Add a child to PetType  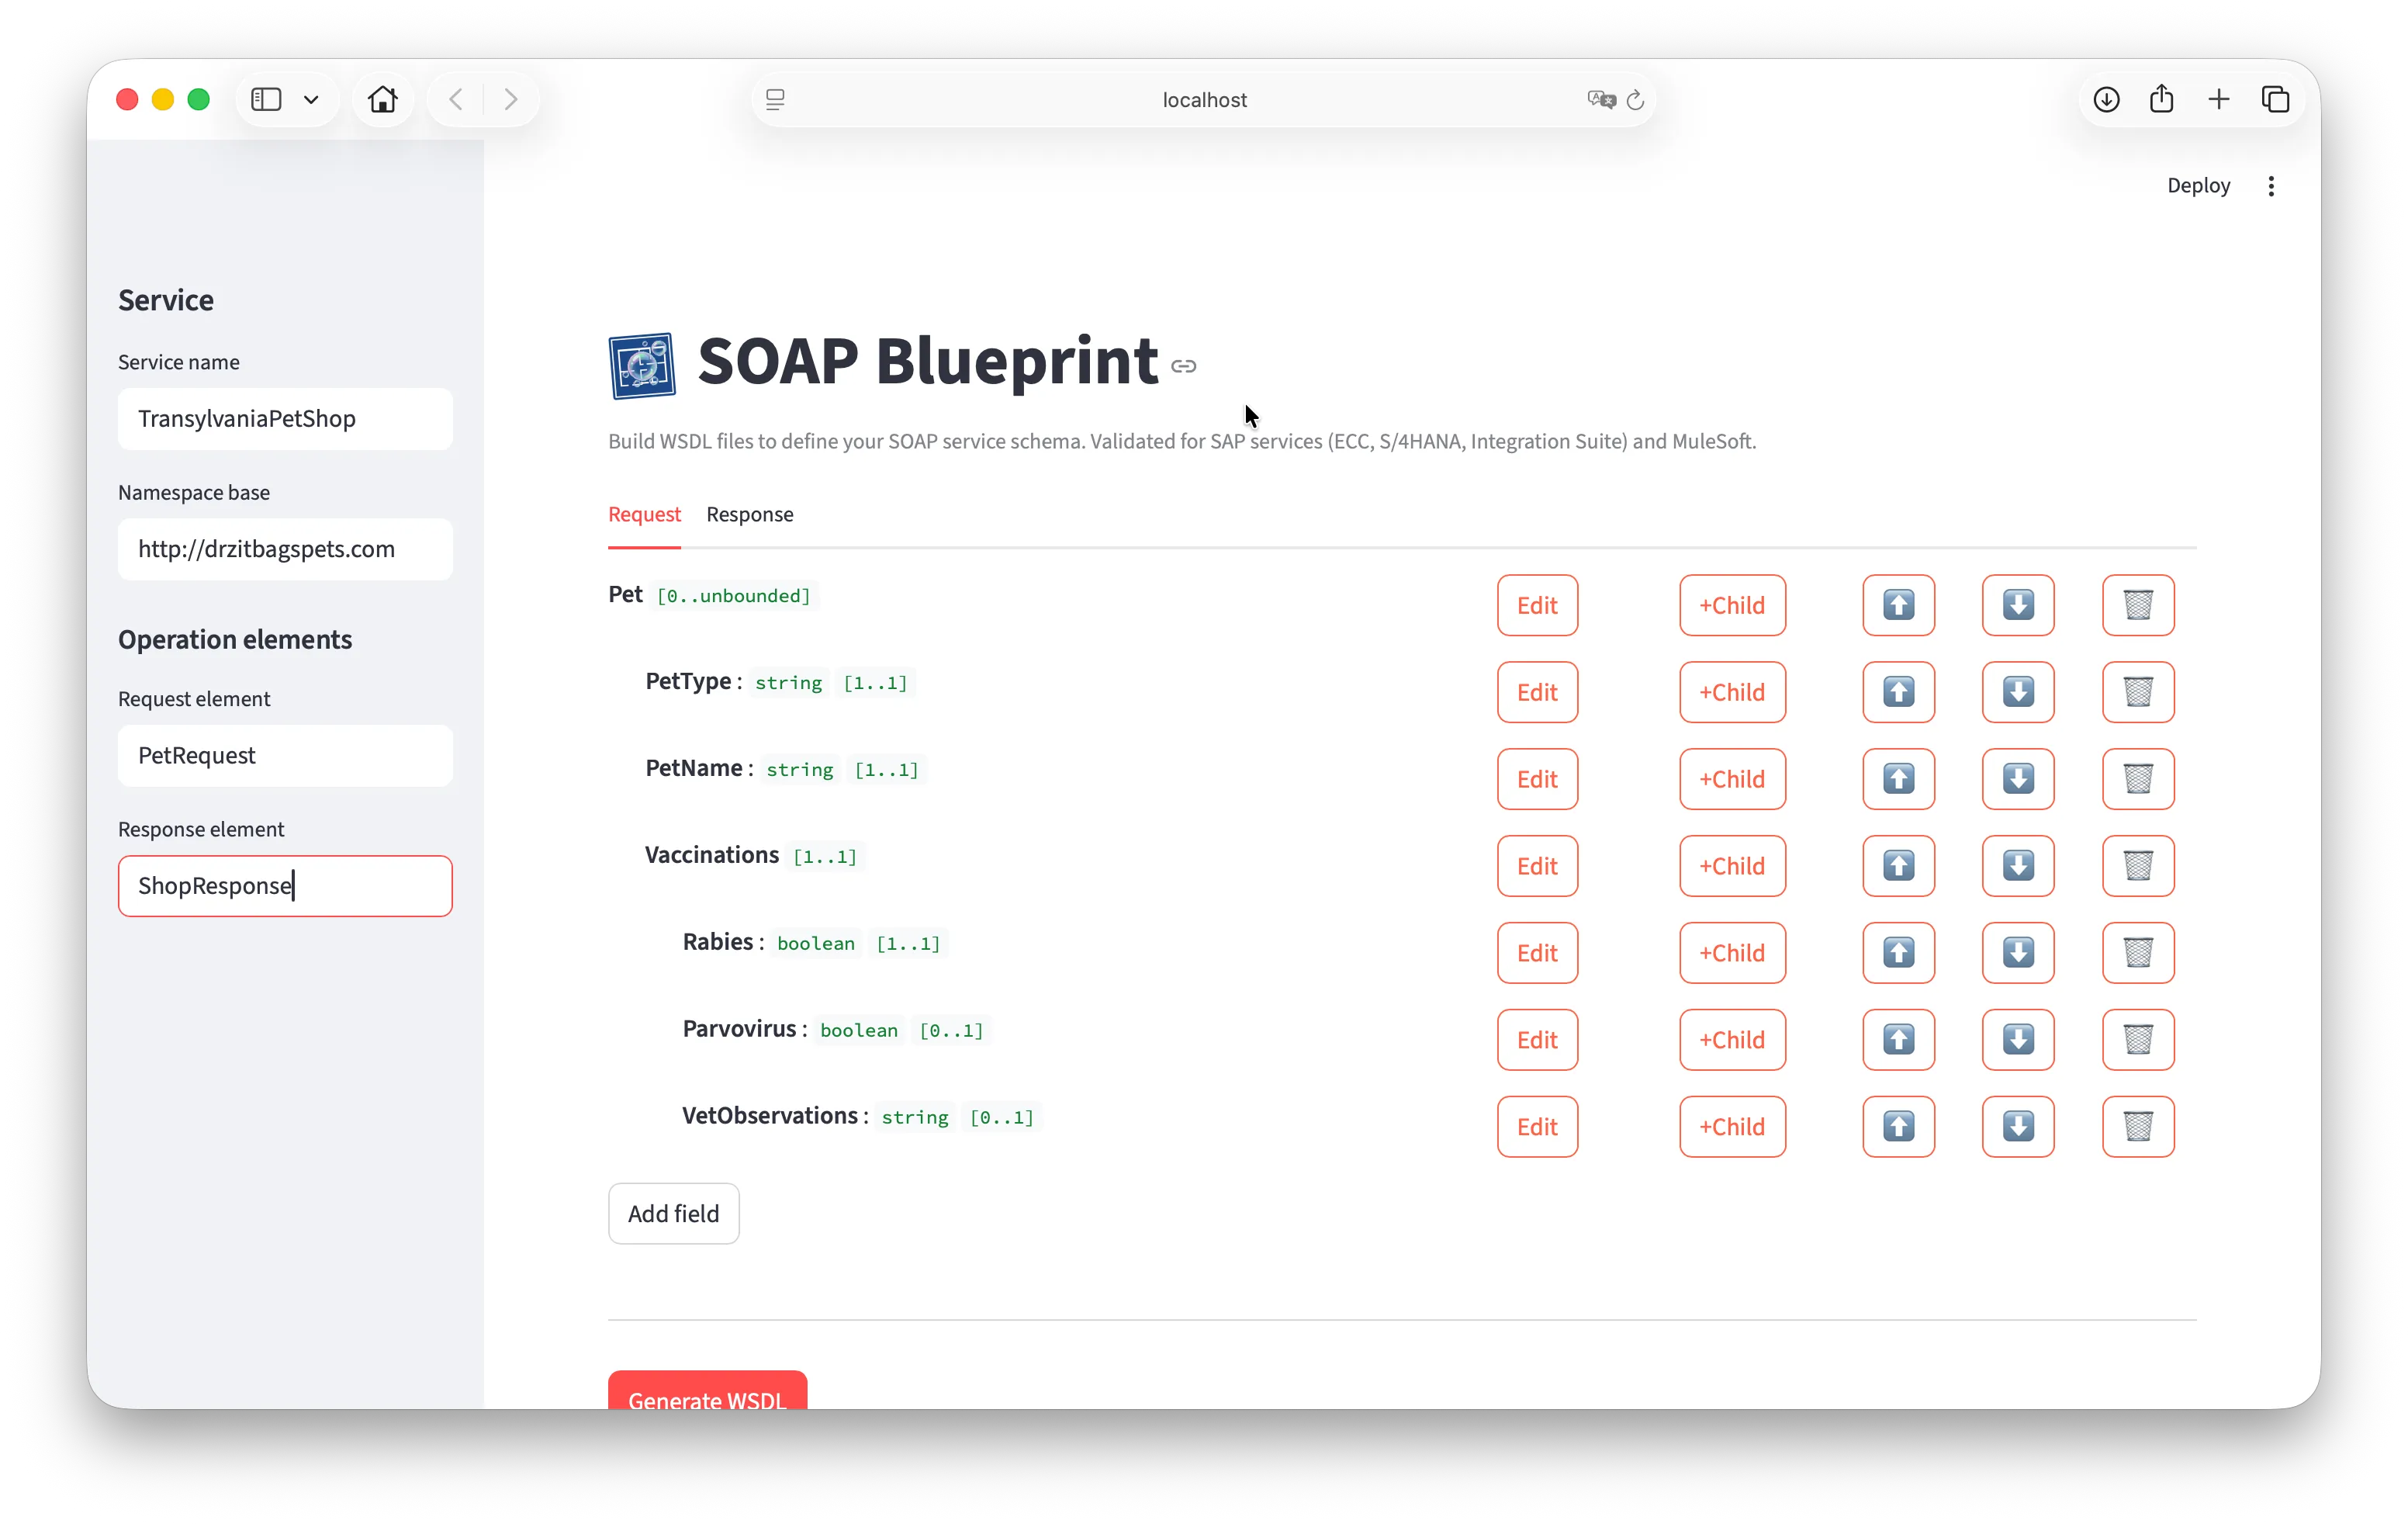pos(1732,692)
